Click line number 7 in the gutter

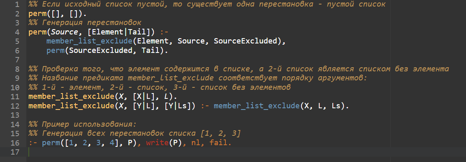click(17, 60)
